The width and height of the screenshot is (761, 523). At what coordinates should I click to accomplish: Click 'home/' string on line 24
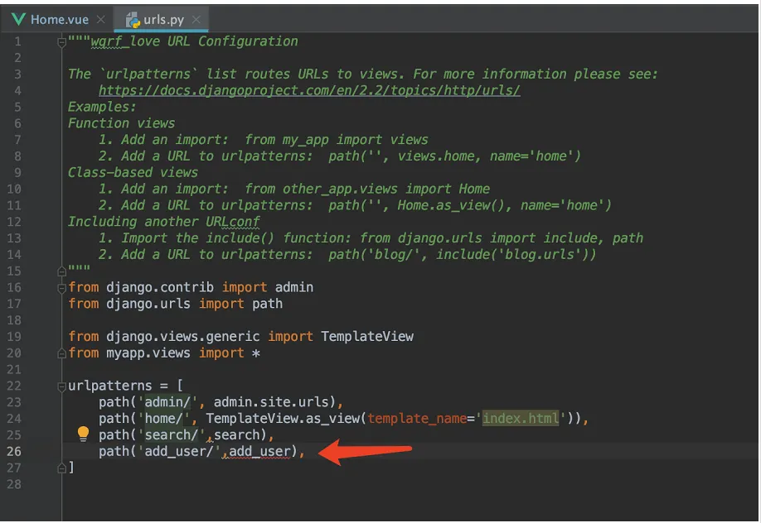click(x=163, y=418)
